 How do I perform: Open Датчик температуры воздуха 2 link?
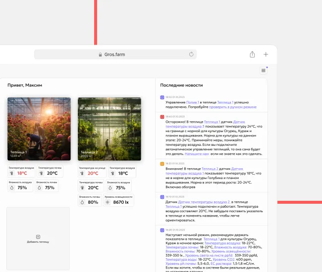tap(204, 202)
